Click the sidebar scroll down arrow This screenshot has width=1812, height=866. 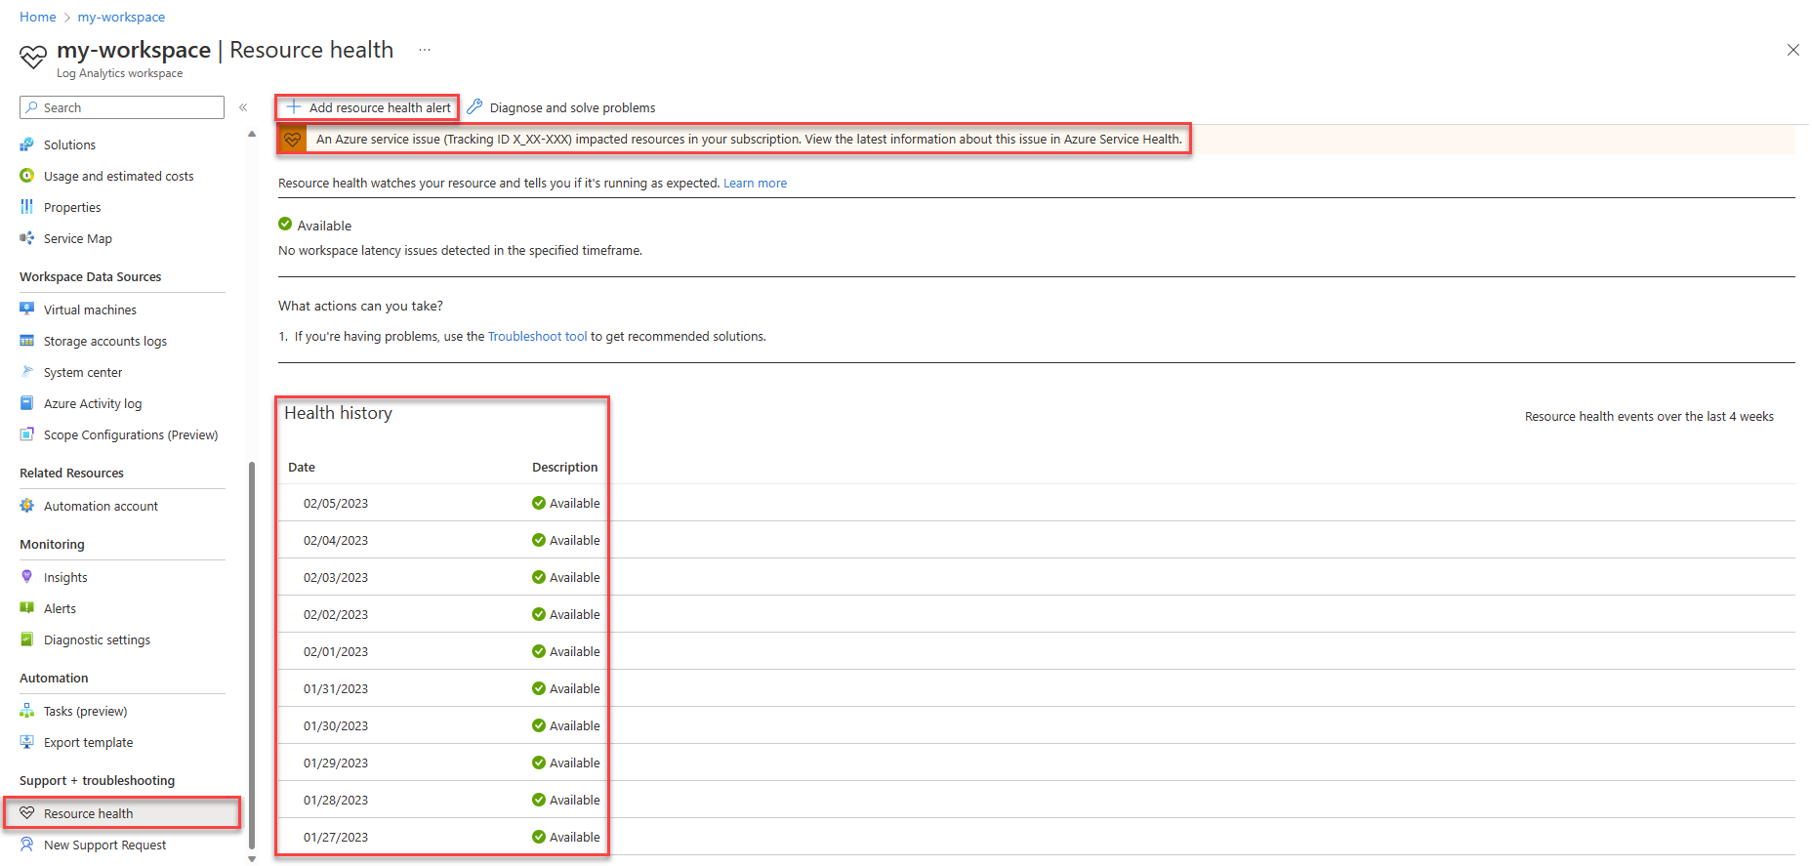point(252,859)
